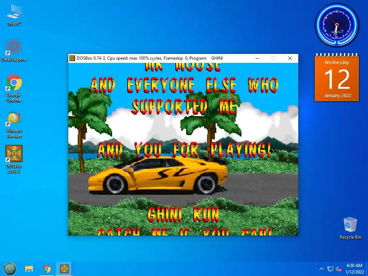Click the 'AND YOU FOR PLAYING!' text
Viewport: 368px width, 276px height.
pyautogui.click(x=184, y=149)
